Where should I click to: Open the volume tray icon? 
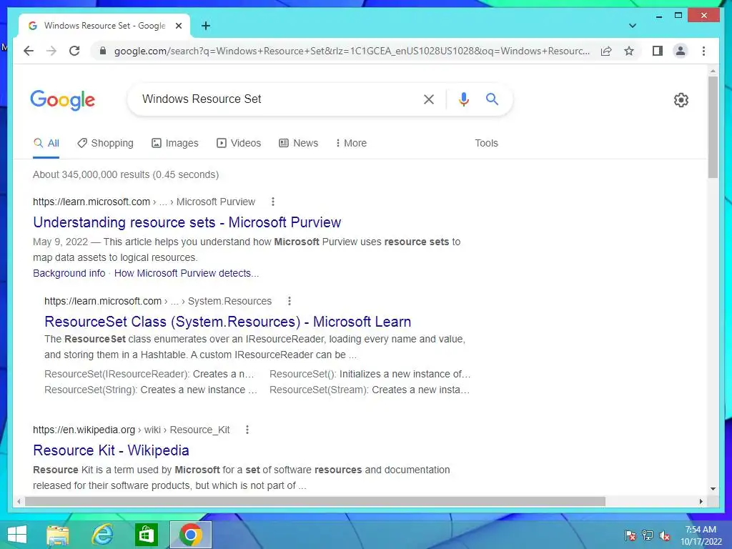665,535
